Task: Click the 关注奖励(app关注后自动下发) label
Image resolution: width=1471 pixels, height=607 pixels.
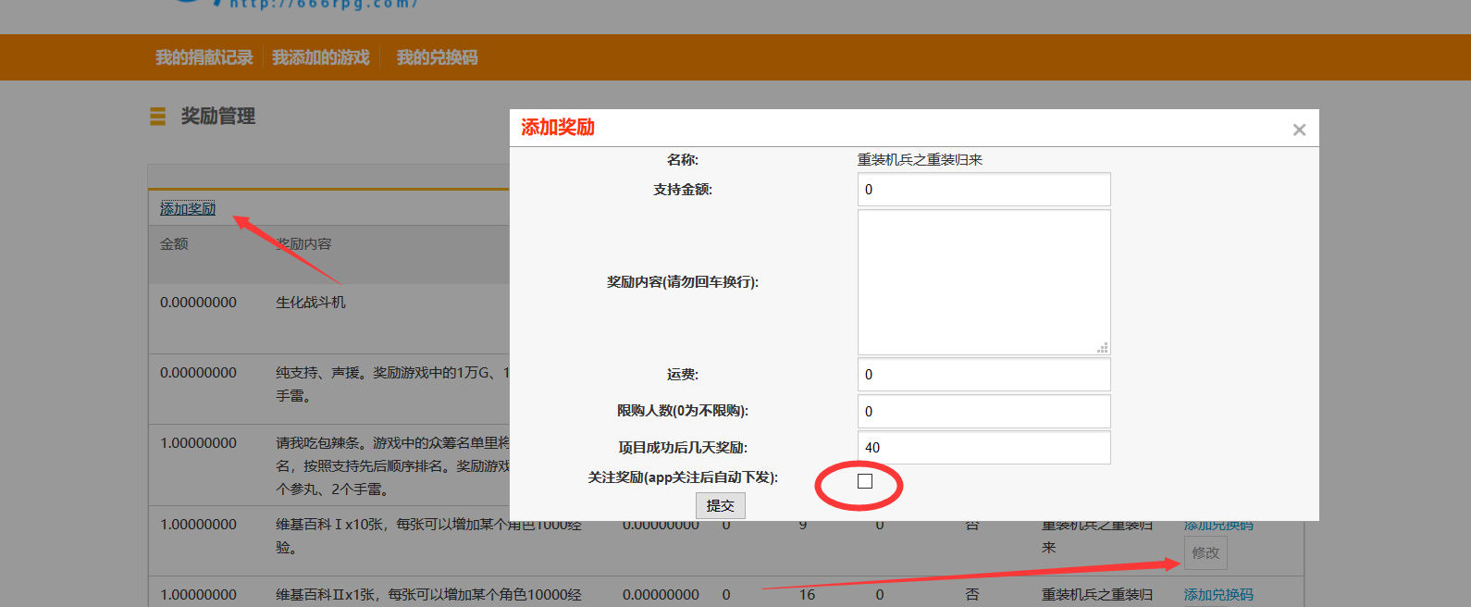Action: 683,477
